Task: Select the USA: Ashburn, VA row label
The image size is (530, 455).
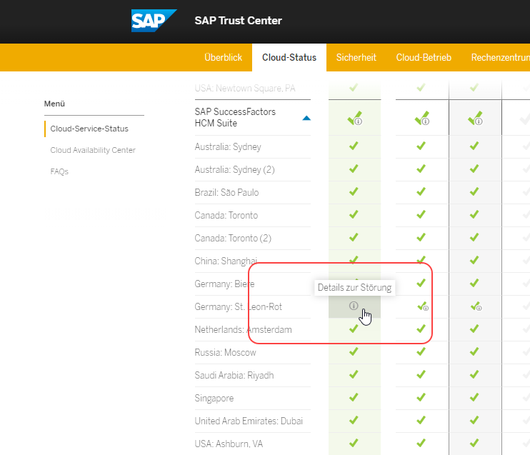Action: (229, 444)
